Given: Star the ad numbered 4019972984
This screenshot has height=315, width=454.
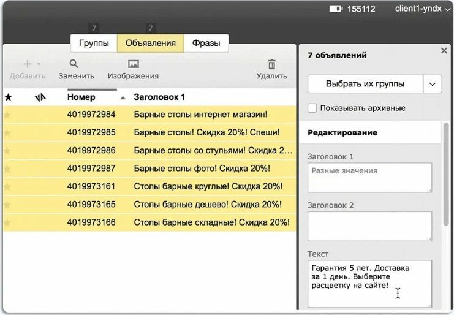Looking at the screenshot, I should 7,115.
